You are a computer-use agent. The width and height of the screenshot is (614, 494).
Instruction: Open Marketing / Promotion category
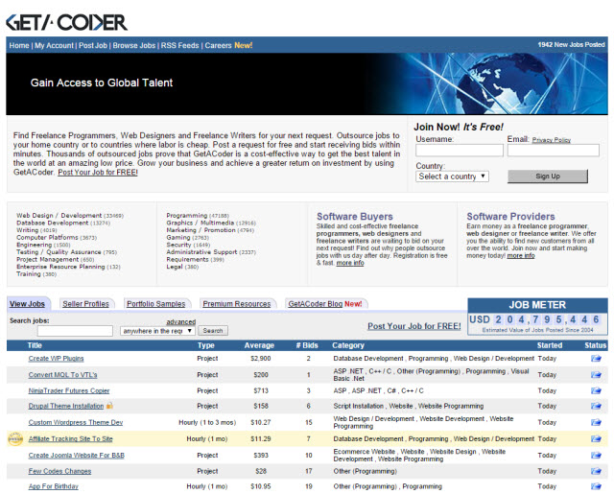[201, 230]
